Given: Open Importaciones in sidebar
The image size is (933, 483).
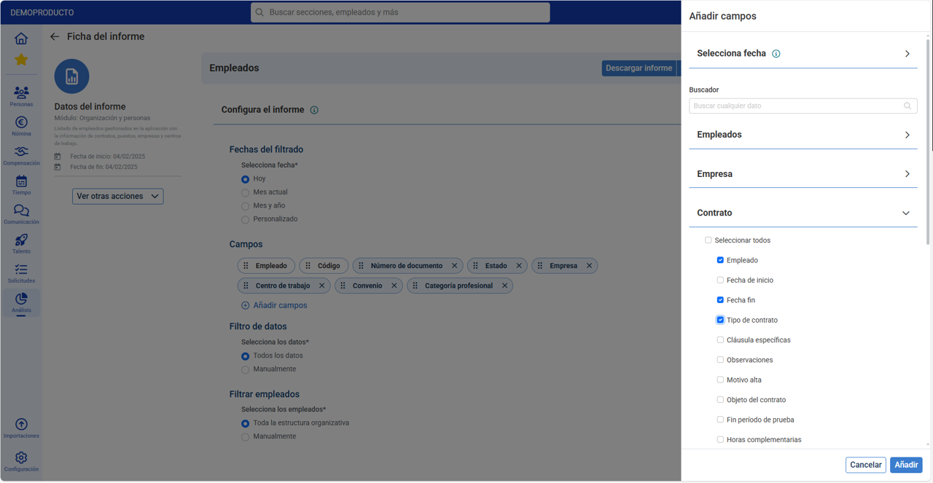Looking at the screenshot, I should (x=21, y=428).
